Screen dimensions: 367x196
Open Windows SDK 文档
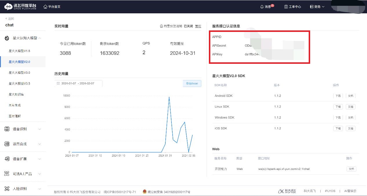pos(350,118)
